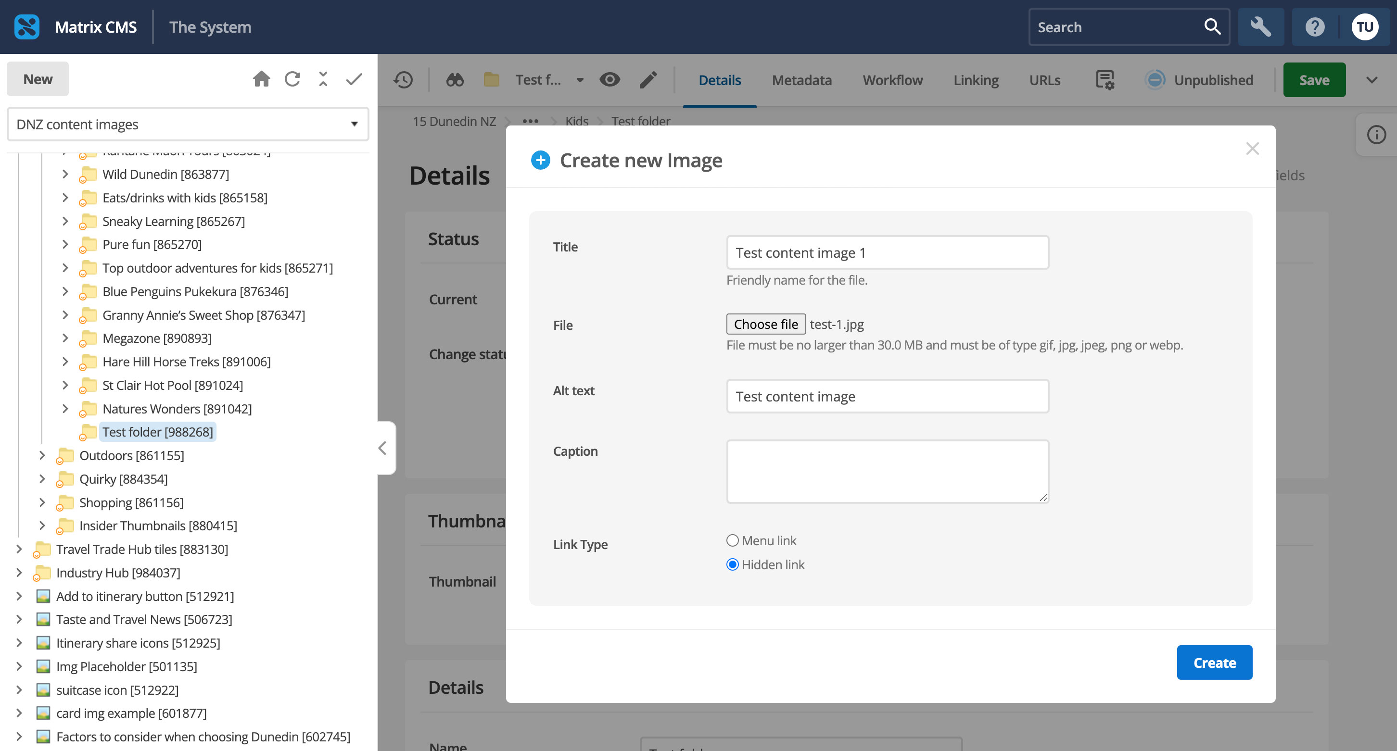The height and width of the screenshot is (751, 1397).
Task: Click the Industry Hub folder icon
Action: tap(42, 573)
